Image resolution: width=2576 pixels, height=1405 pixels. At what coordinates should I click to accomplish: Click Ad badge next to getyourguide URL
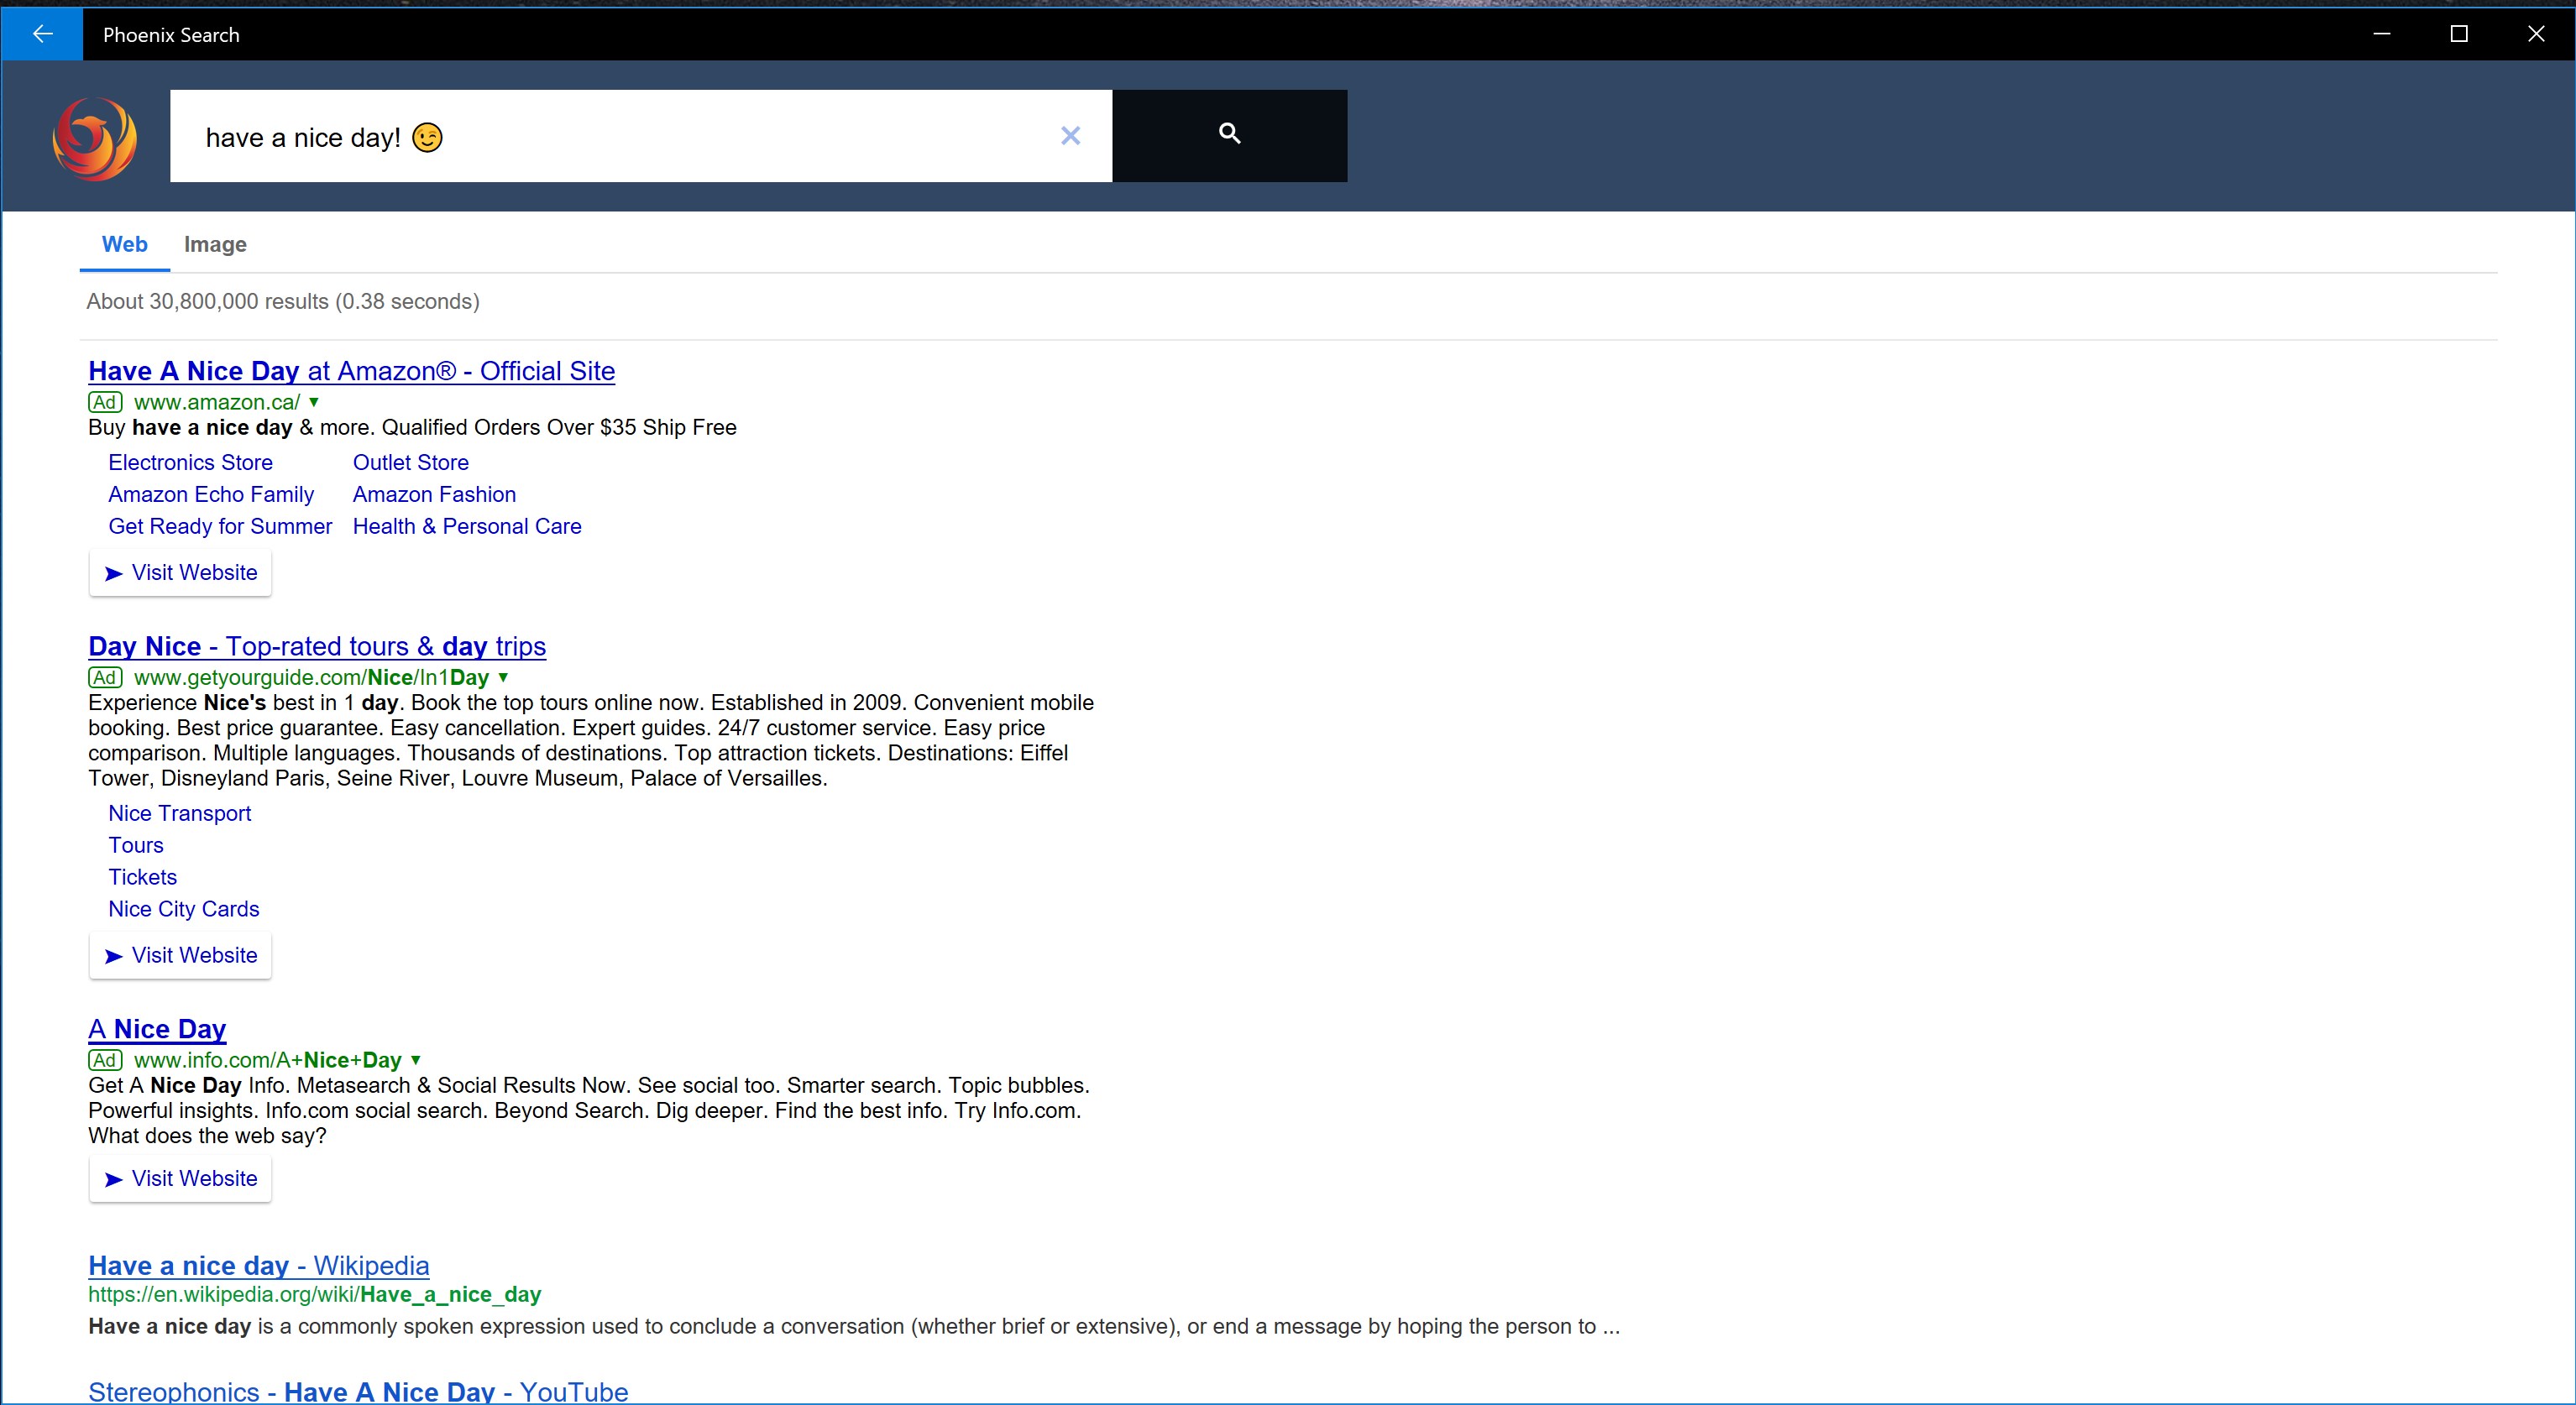point(105,677)
